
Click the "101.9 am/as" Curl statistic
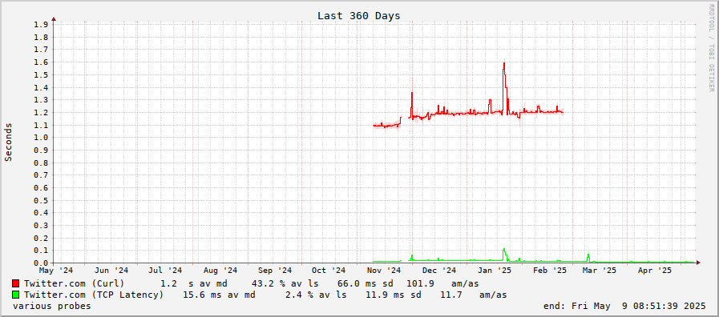pyautogui.click(x=442, y=283)
